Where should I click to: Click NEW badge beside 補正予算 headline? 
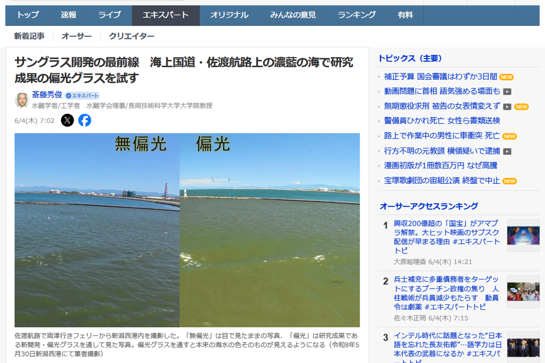pos(507,77)
